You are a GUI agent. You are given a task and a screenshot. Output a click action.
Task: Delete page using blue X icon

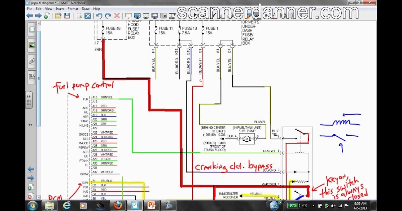pos(88,16)
